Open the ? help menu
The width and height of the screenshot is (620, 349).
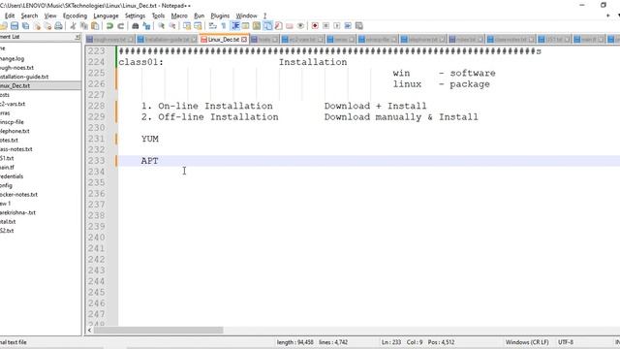(264, 16)
